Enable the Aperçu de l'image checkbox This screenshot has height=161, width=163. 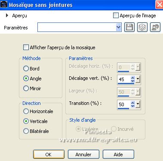[x=116, y=16]
